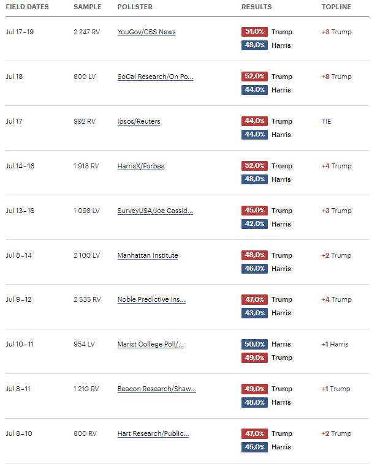Open the SoCal Research/On Po... pollster link

(155, 77)
